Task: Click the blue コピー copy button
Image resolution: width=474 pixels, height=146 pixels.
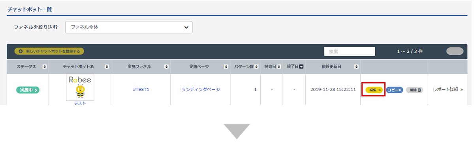Action: click(x=394, y=90)
